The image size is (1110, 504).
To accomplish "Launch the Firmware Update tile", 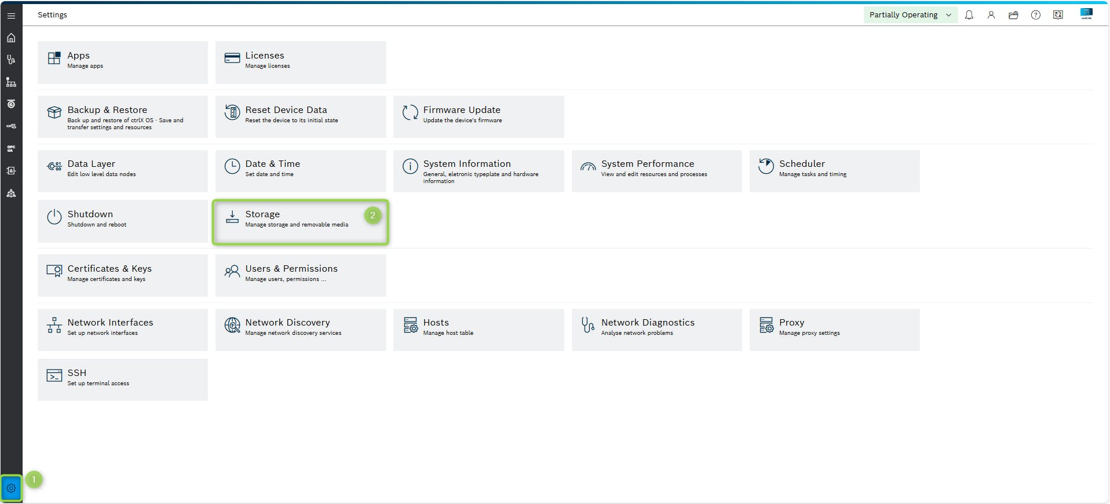I will (x=478, y=116).
